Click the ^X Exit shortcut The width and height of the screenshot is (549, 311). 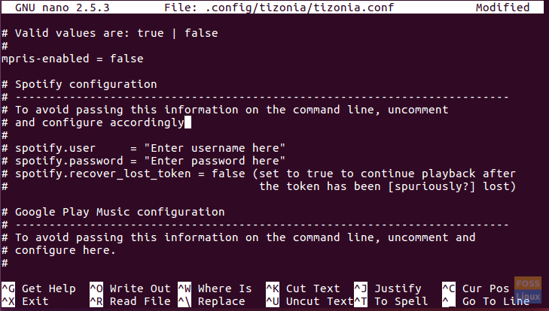point(25,301)
